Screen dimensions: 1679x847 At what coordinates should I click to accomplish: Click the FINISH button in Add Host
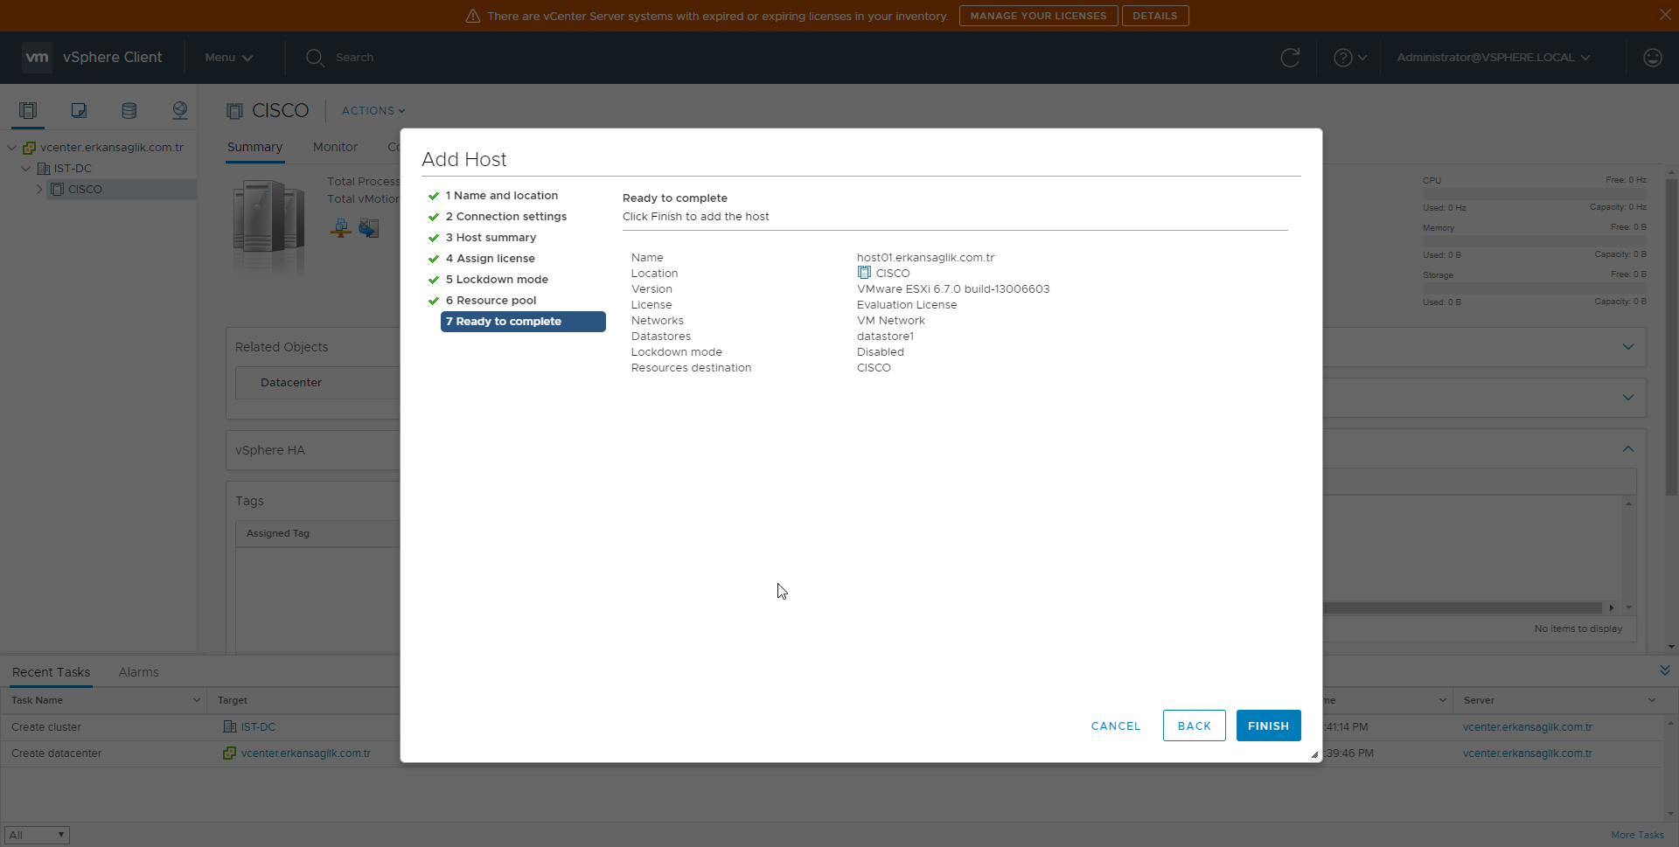pos(1268,726)
